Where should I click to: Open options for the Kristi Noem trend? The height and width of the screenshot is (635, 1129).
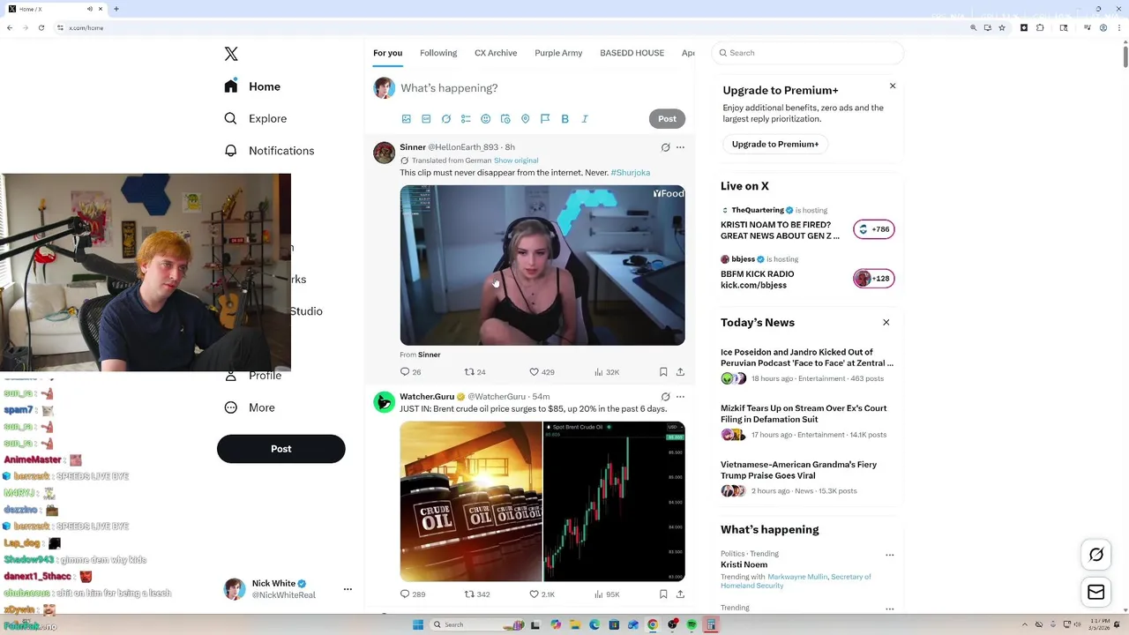[x=889, y=556]
